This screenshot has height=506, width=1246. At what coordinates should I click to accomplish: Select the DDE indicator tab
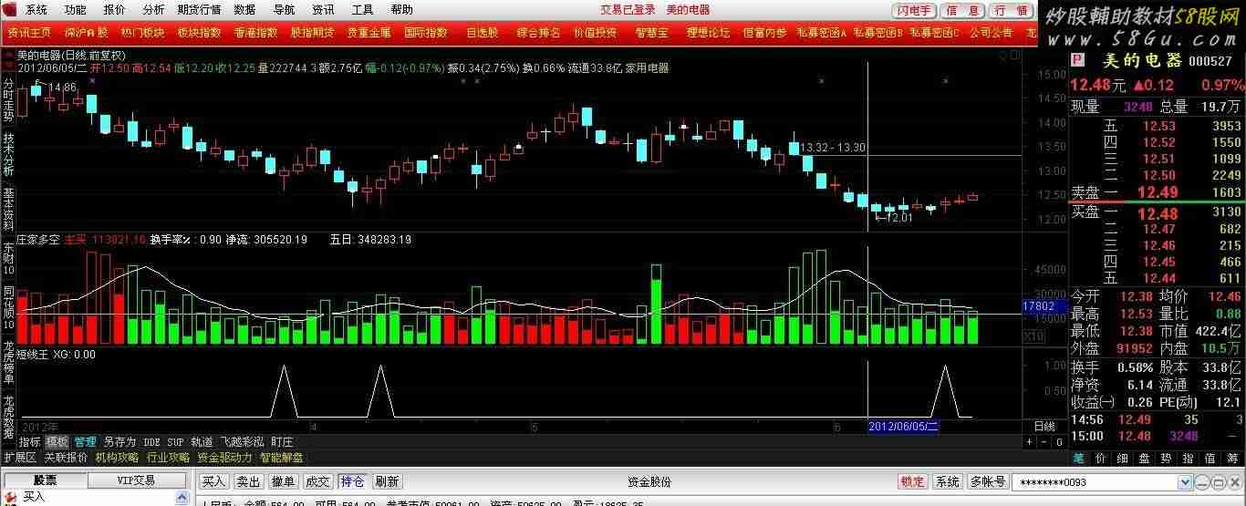pyautogui.click(x=151, y=442)
